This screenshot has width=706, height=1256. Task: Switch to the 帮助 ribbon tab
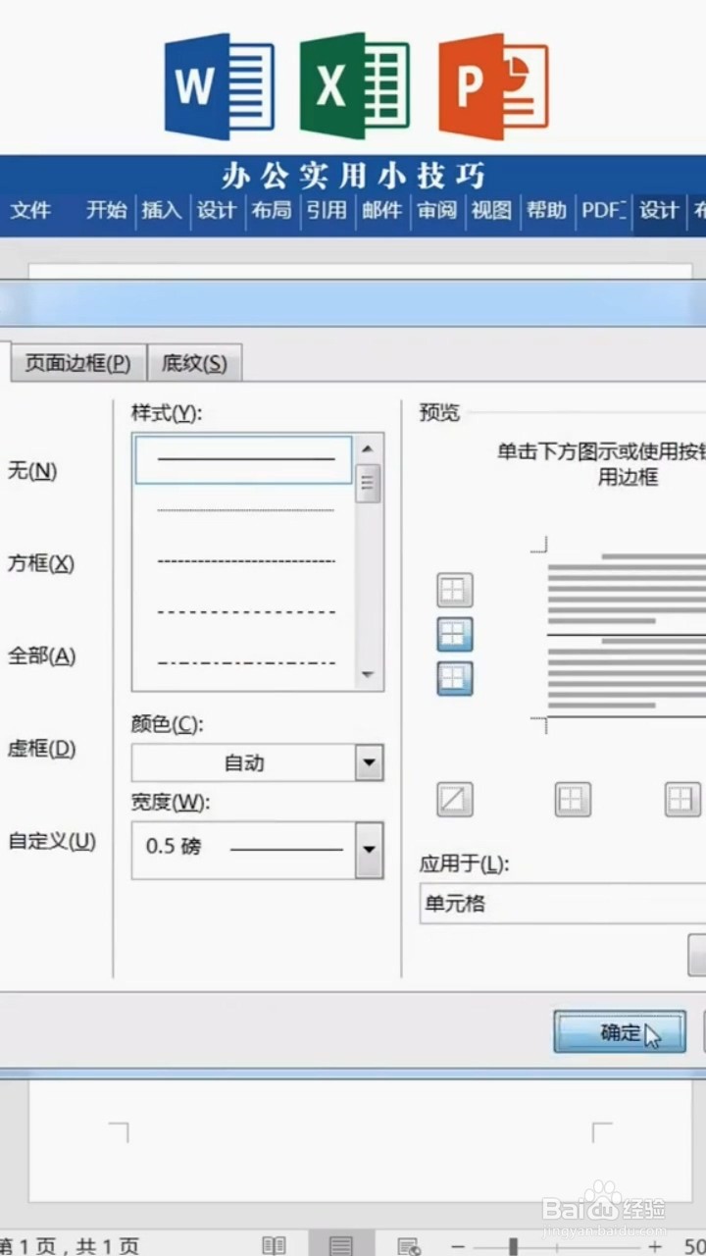(546, 210)
